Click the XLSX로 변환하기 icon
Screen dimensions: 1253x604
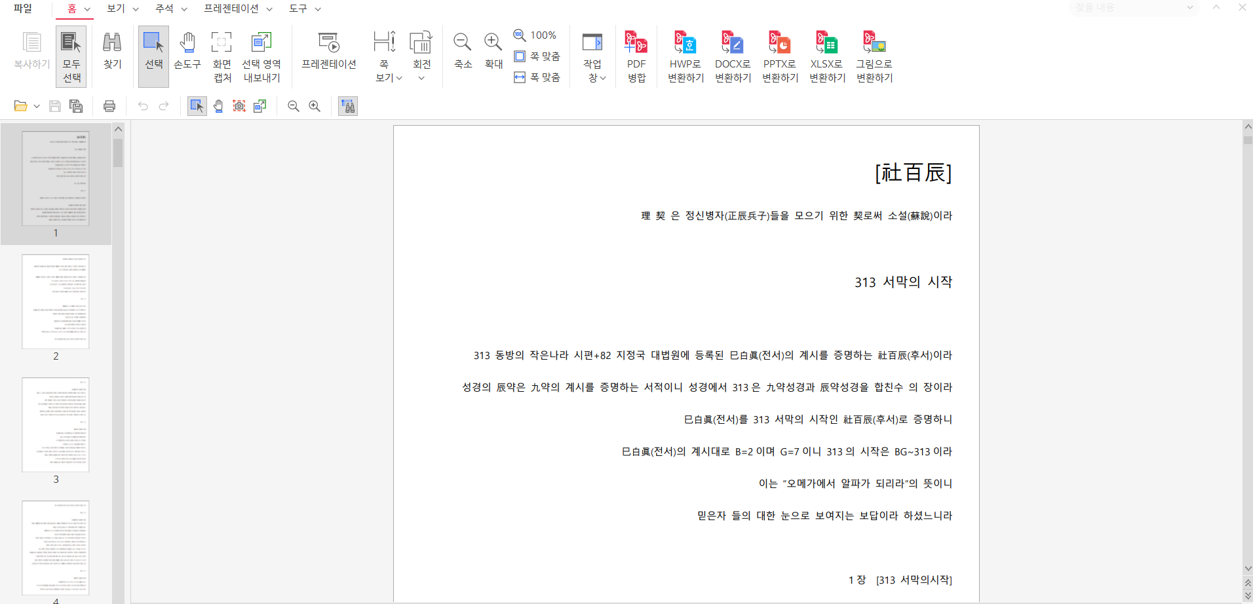pos(826,56)
